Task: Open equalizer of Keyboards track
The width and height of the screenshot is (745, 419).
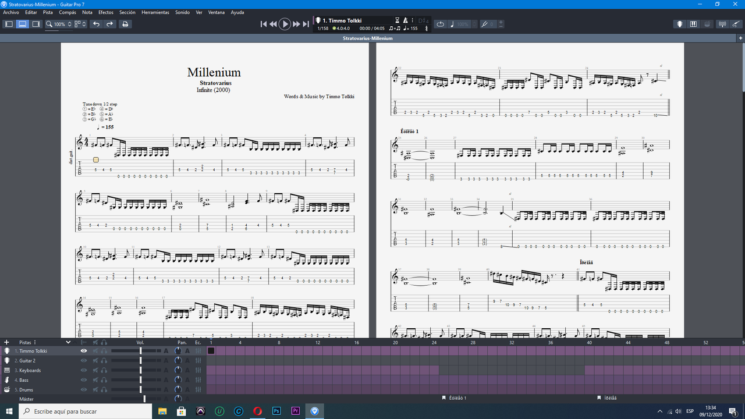Action: pyautogui.click(x=198, y=370)
